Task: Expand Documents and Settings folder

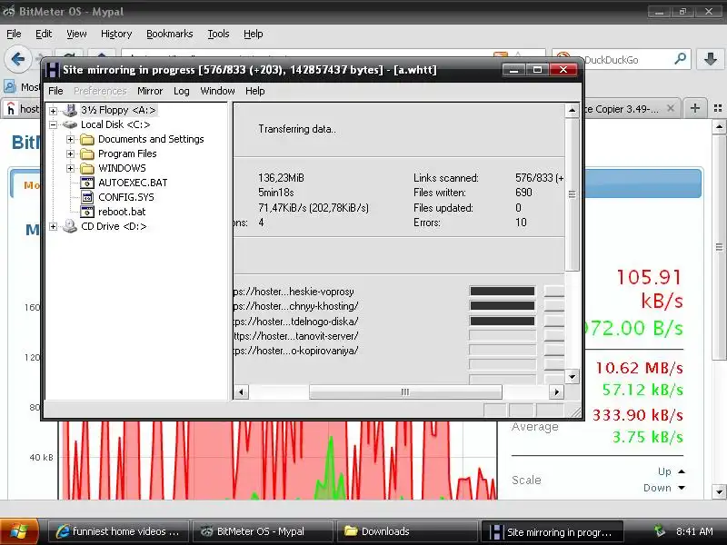Action: (71, 139)
